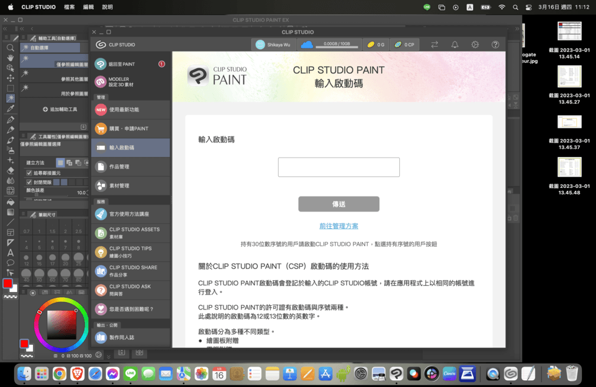Open CLIP STUDIO settings gear
596x387 pixels.
click(x=475, y=45)
